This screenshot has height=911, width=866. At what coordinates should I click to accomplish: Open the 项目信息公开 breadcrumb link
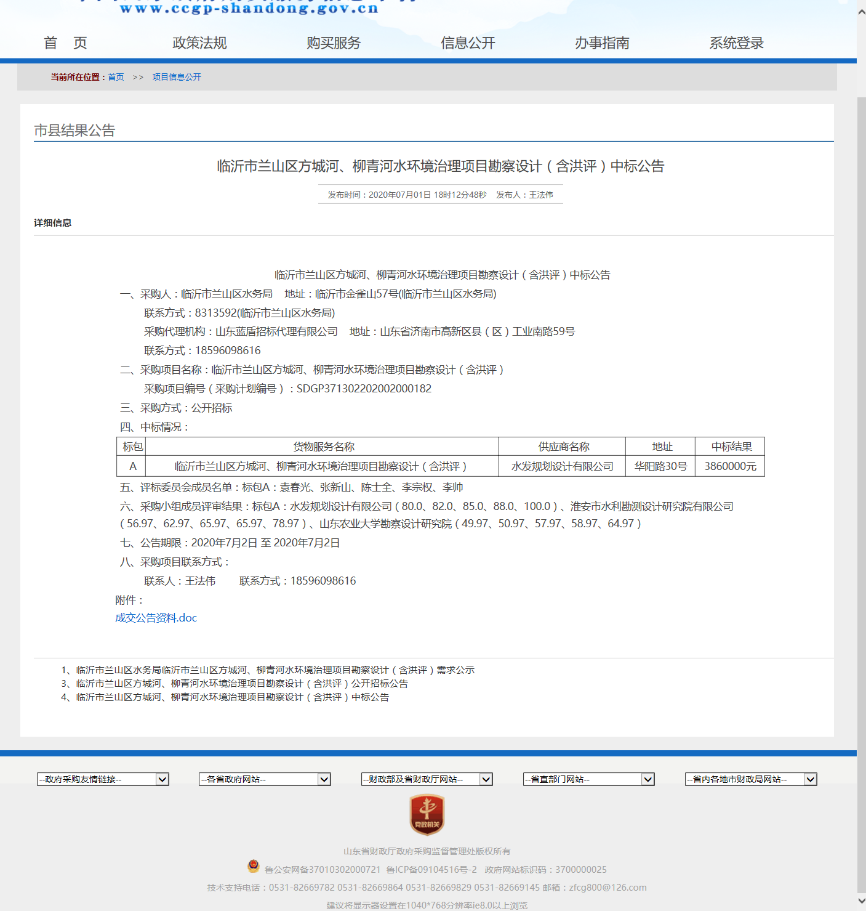point(177,77)
